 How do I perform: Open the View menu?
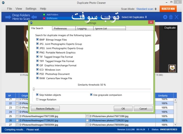(19, 9)
